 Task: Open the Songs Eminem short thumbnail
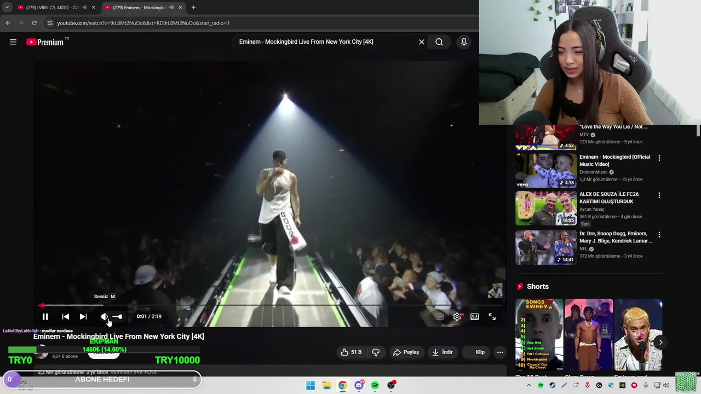pos(539,334)
